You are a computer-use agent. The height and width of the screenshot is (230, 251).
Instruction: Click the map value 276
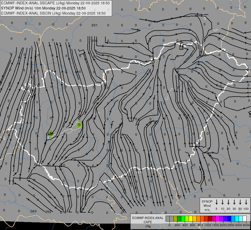[63, 212]
